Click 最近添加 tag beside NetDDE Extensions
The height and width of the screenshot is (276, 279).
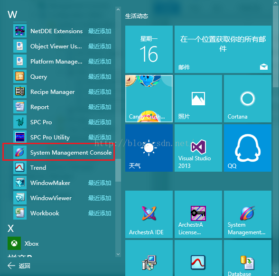point(100,31)
